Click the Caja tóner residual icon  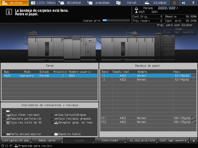tap(8, 115)
